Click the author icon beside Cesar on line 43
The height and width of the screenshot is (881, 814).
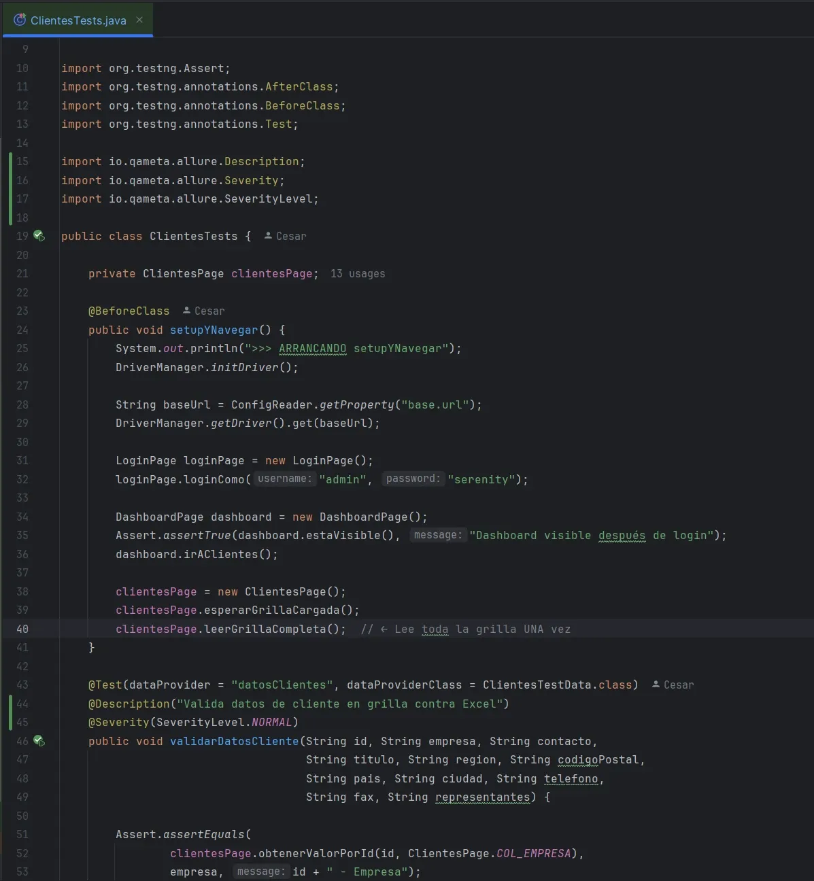click(654, 685)
